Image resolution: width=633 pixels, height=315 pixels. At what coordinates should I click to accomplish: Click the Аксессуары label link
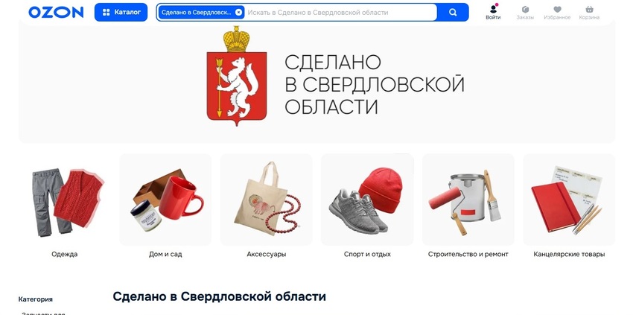tap(267, 255)
